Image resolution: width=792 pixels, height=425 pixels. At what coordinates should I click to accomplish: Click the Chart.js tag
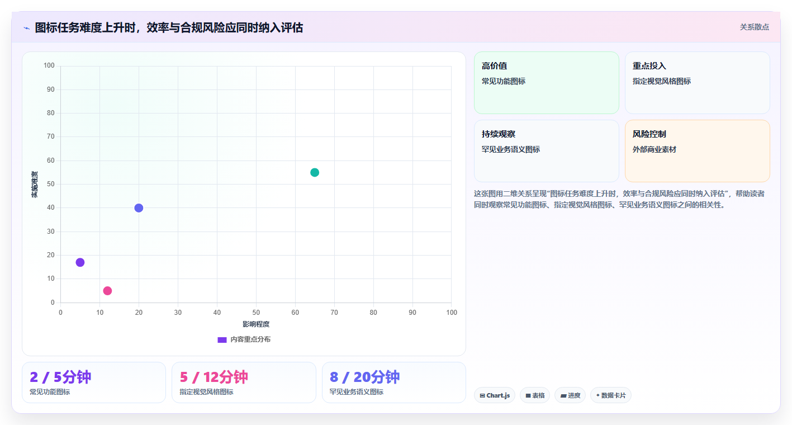click(495, 395)
